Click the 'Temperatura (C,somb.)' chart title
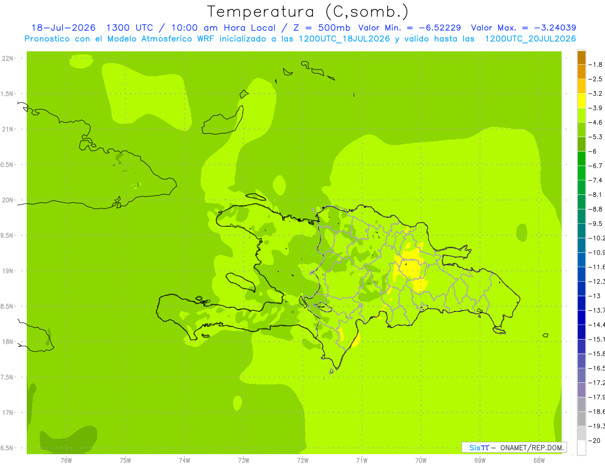Viewport: 605px width, 467px height. 308,12
